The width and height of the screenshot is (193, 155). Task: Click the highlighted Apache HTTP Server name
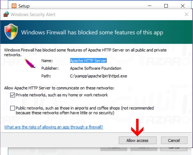[x=88, y=61]
